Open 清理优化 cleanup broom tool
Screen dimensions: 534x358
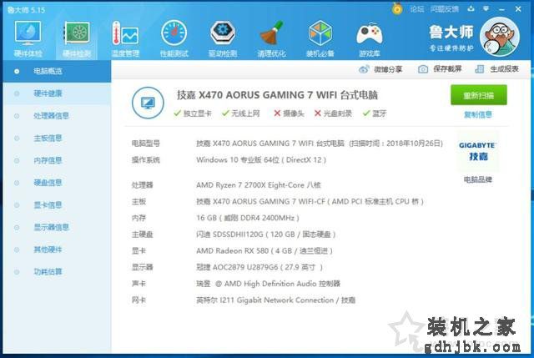coord(271,39)
